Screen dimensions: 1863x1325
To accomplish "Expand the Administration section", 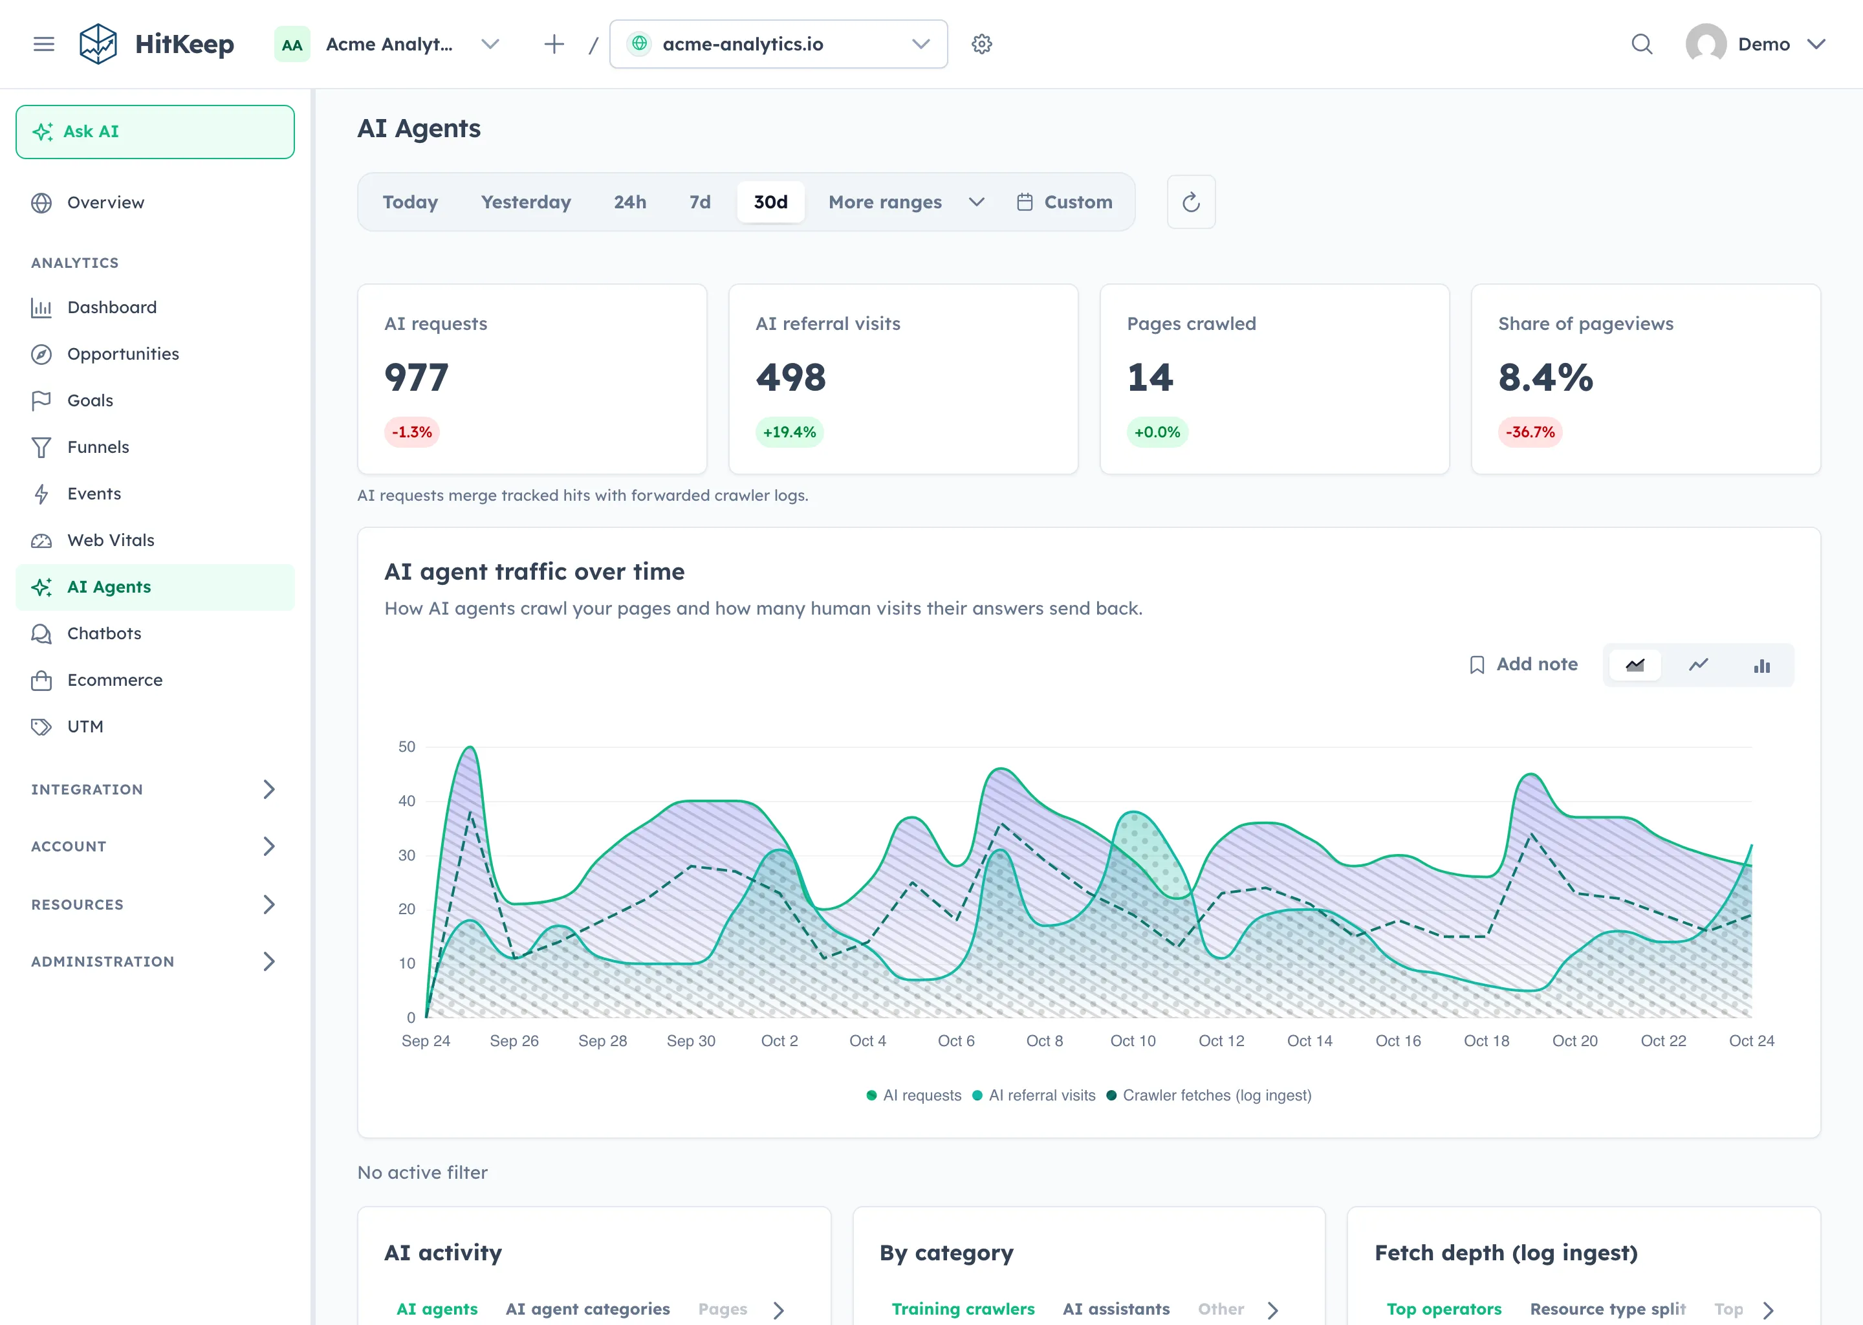I will 155,961.
